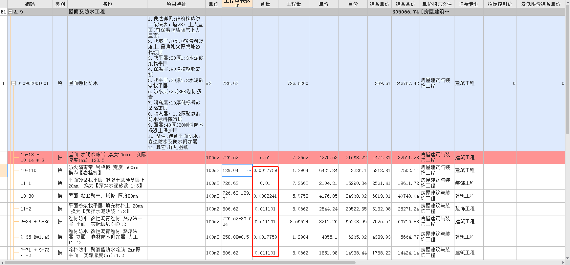Click the 防火隔离带 岩棉板 name cell
The height and width of the screenshot is (265, 570).
[x=107, y=170]
